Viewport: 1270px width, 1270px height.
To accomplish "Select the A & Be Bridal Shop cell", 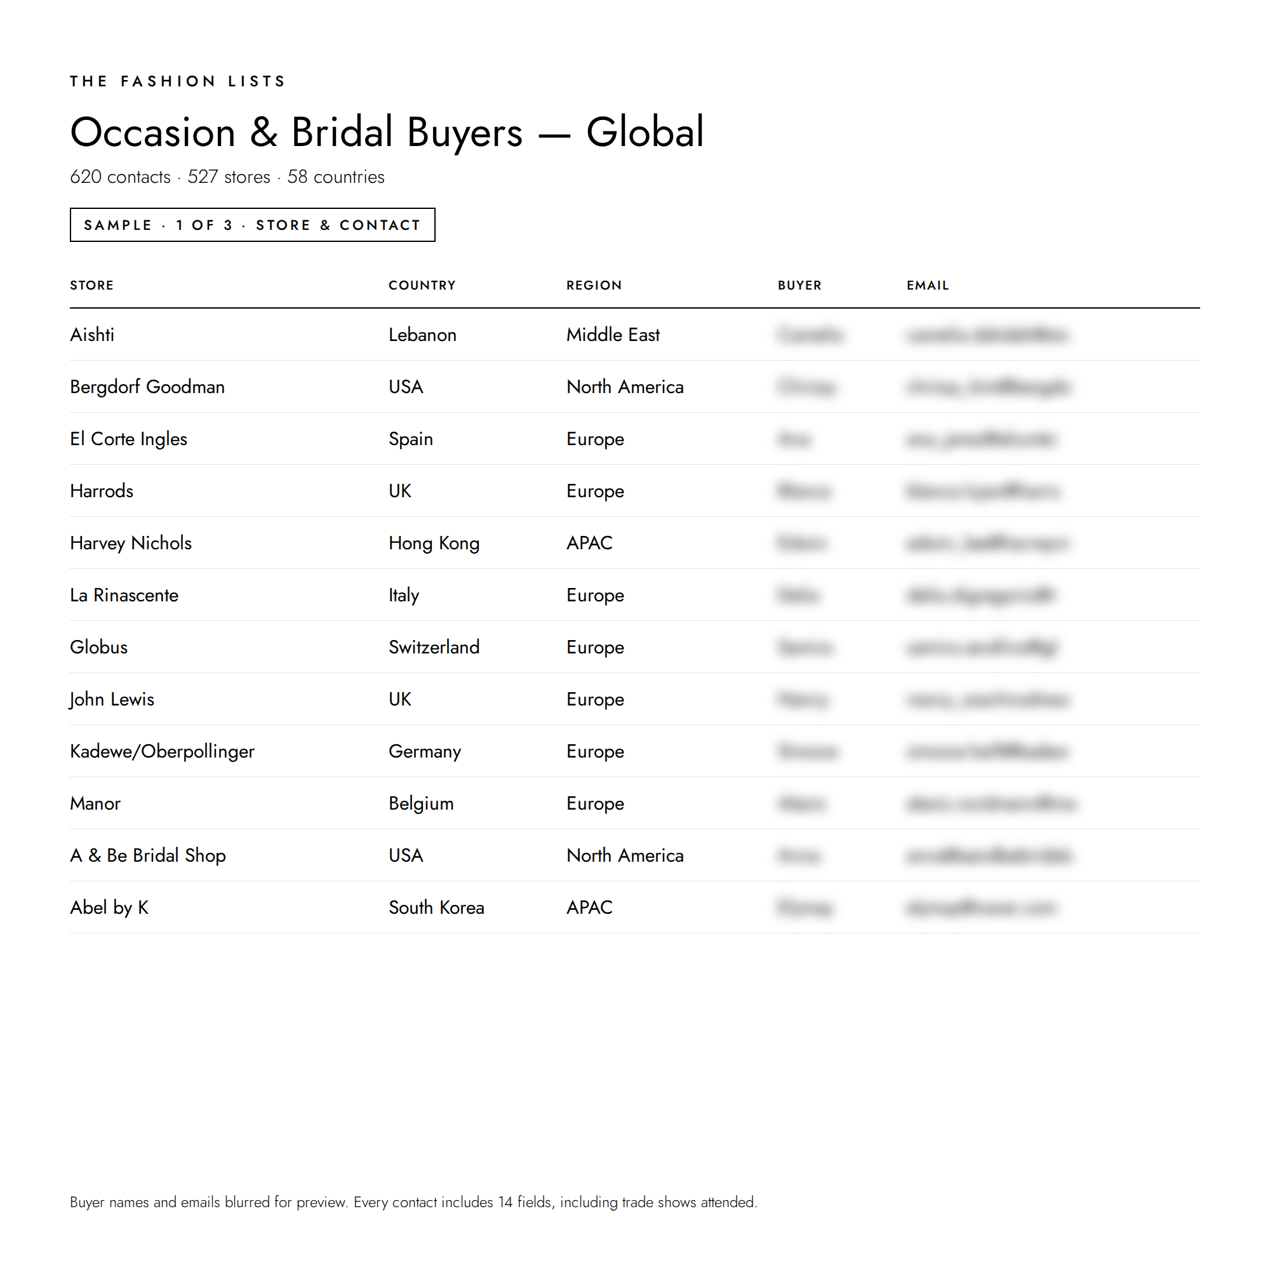I will coord(148,855).
